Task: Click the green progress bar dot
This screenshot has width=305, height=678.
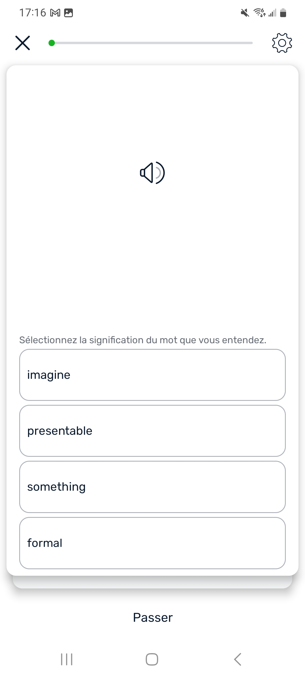Action: (52, 43)
